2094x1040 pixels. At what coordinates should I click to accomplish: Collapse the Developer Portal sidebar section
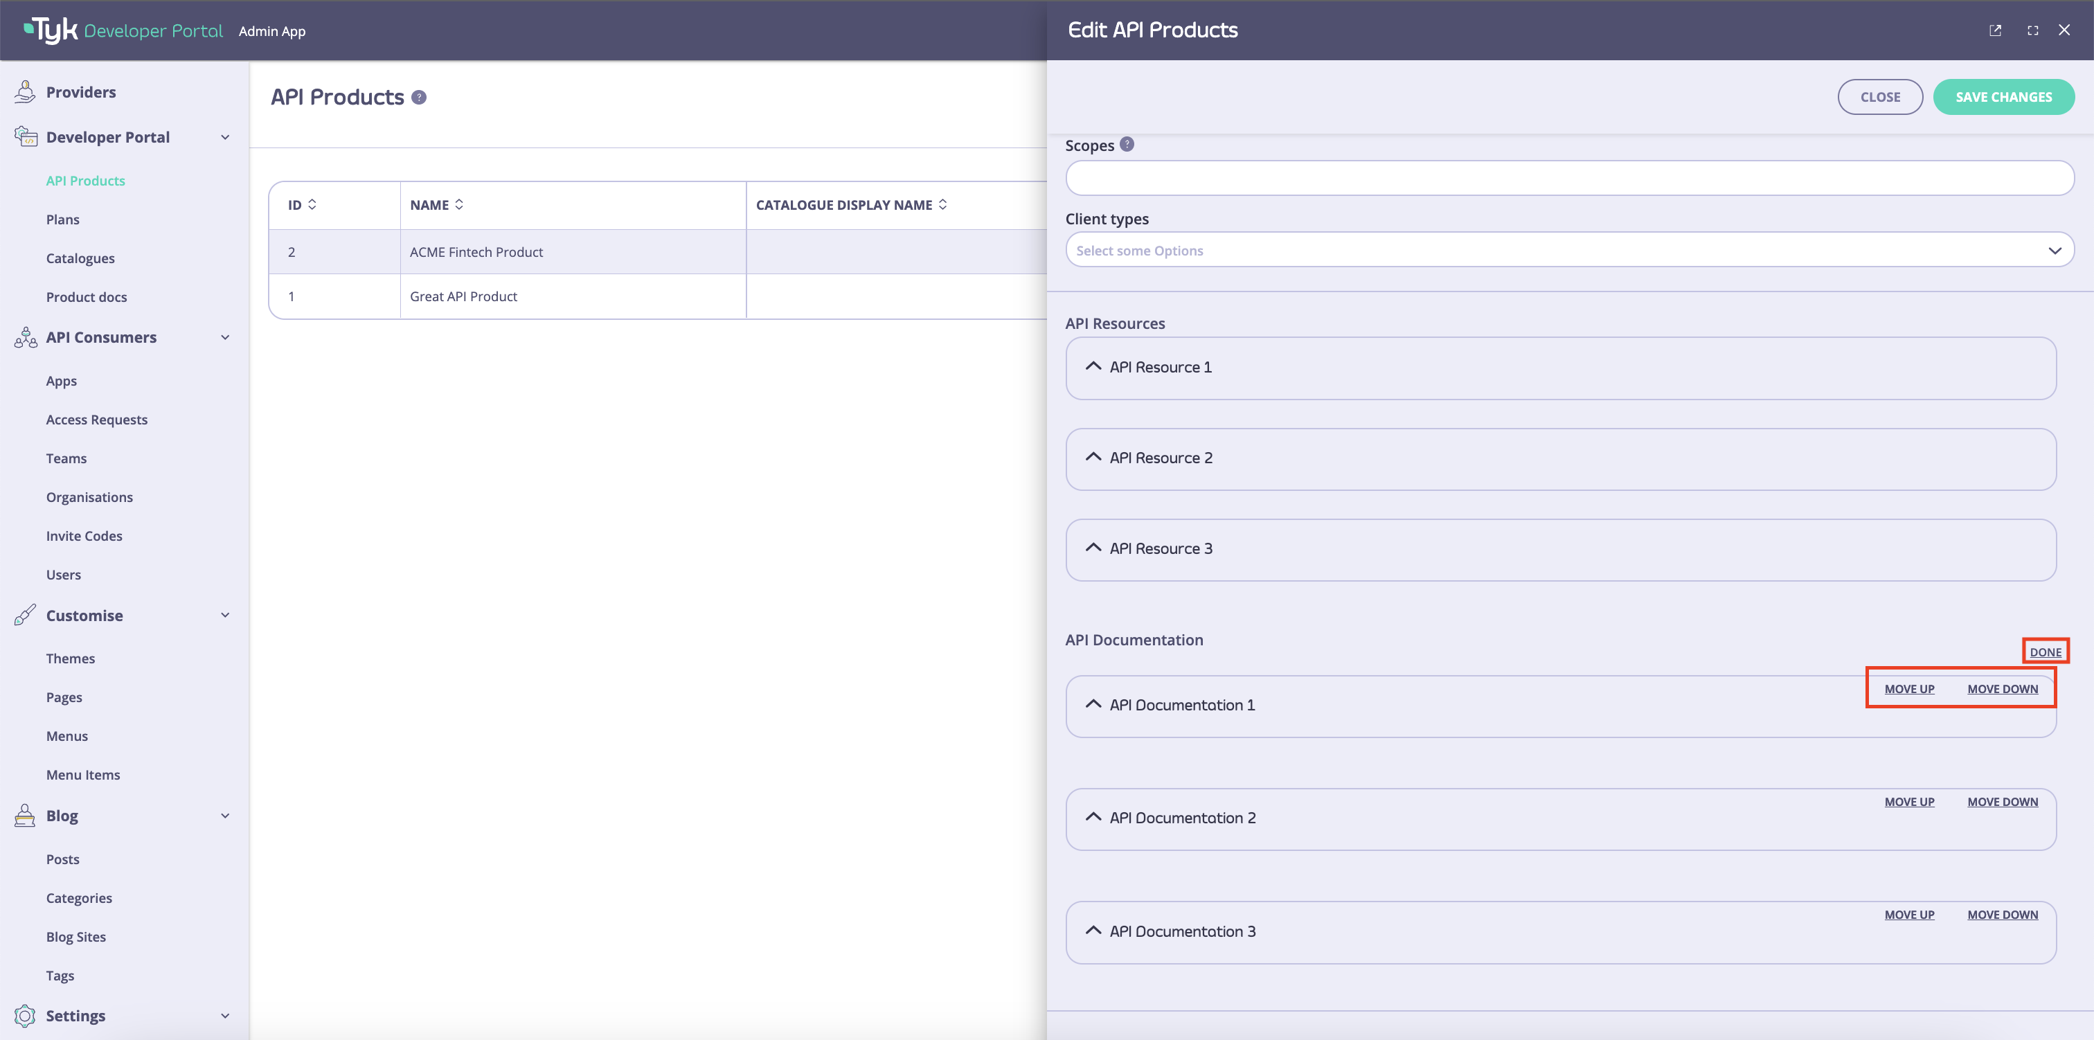[225, 136]
